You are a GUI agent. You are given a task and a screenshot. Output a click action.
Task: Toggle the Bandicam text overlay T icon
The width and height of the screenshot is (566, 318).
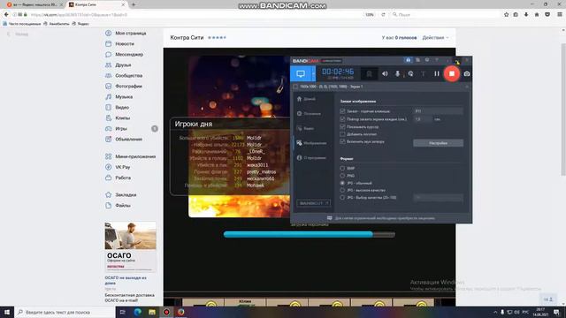423,73
